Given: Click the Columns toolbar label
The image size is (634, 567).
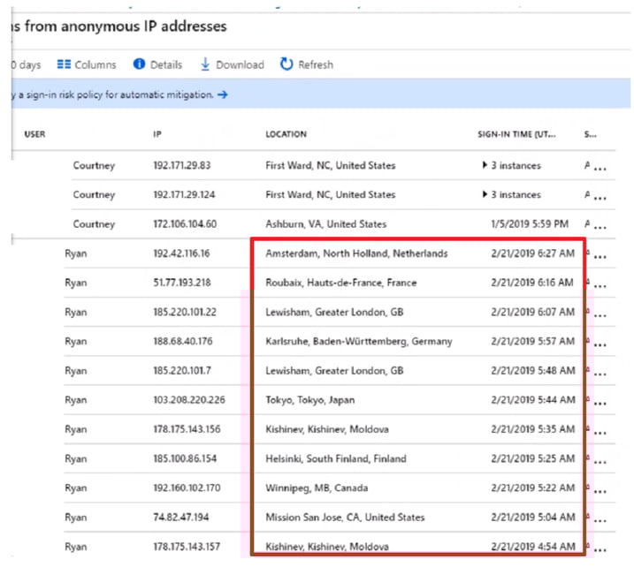Looking at the screenshot, I should coord(95,64).
